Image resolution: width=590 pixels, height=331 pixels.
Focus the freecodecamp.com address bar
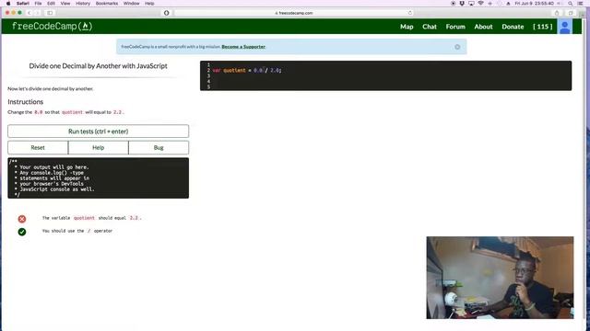pos(293,13)
